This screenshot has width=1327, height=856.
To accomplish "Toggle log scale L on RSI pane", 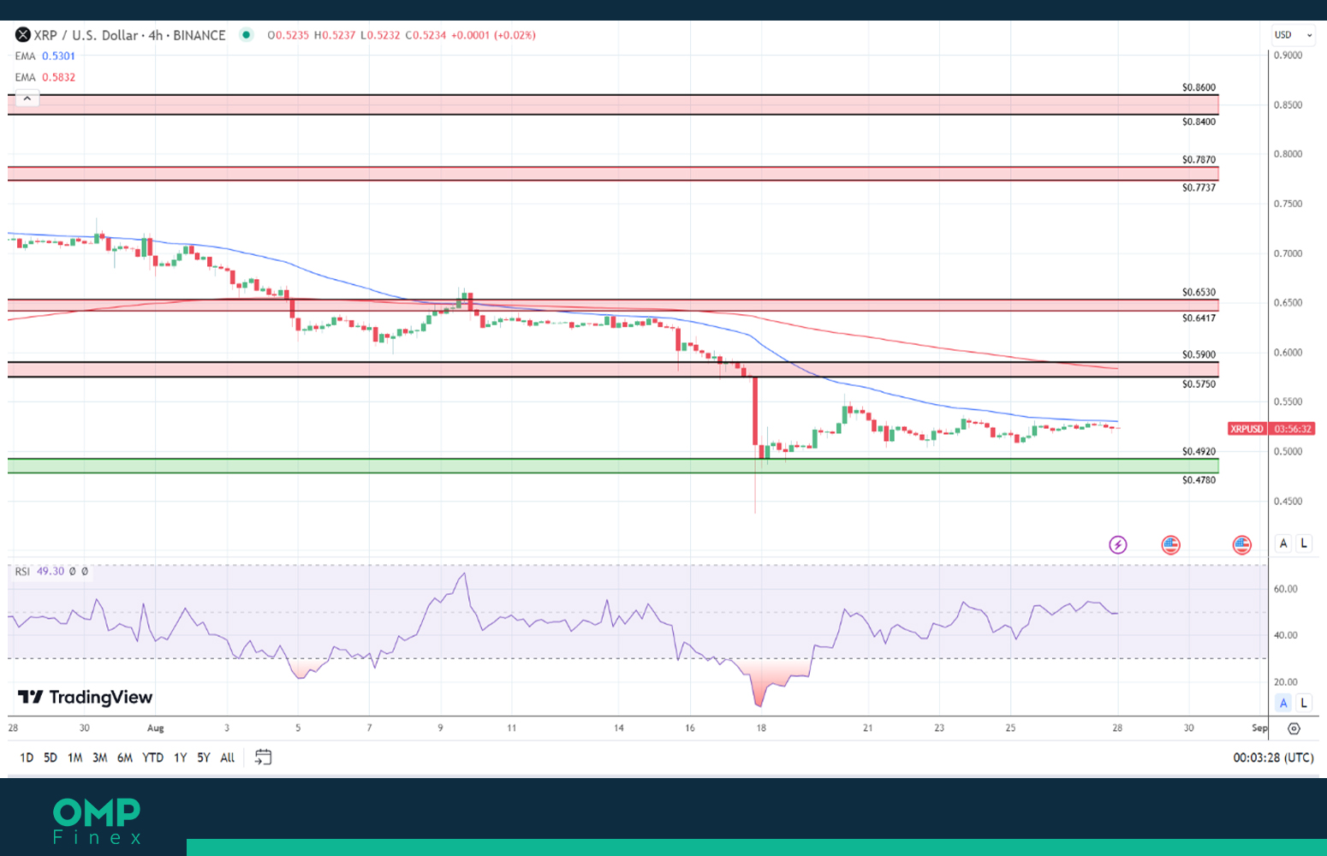I will tap(1304, 703).
